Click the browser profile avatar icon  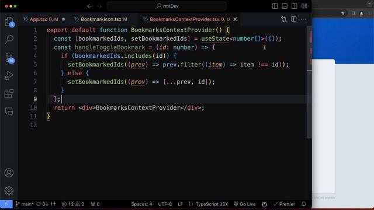pyautogui.click(x=361, y=13)
